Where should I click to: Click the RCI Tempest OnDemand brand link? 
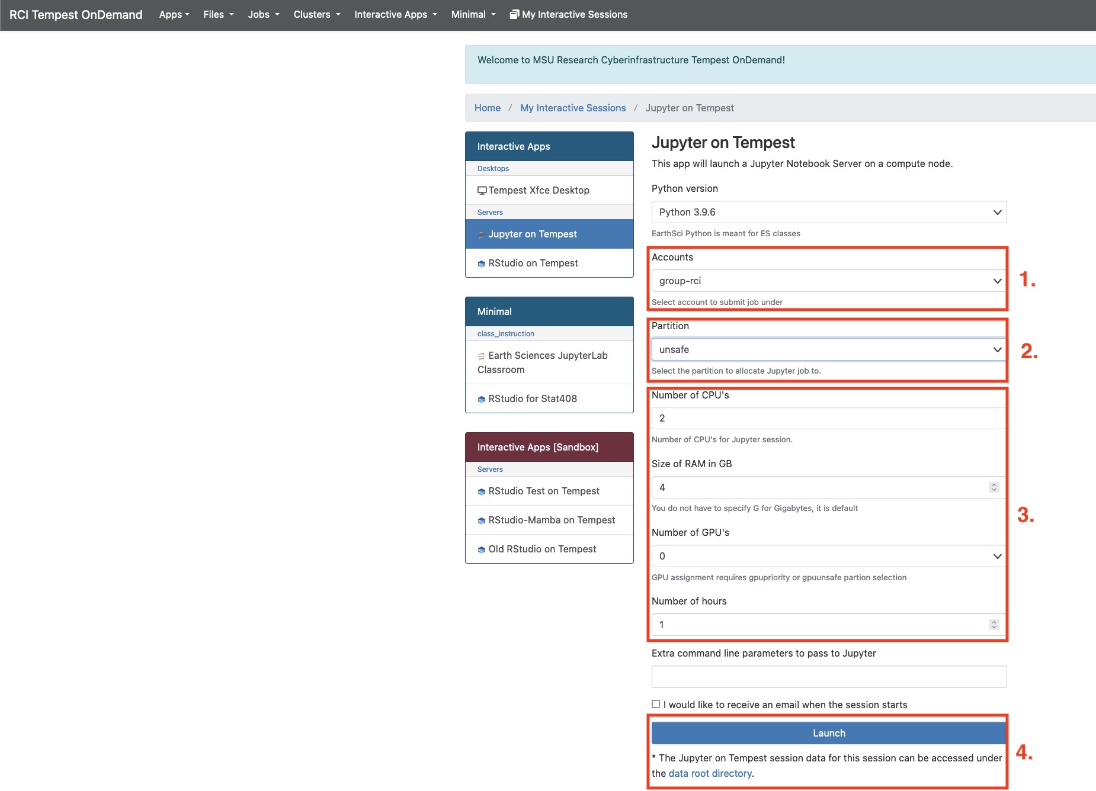click(x=76, y=14)
